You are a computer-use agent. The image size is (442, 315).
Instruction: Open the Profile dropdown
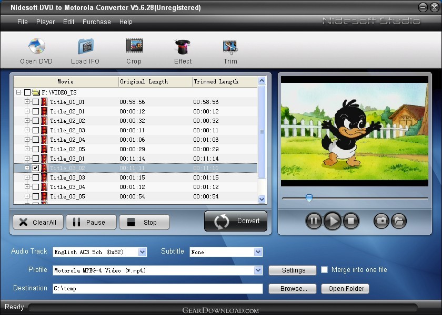pos(258,270)
